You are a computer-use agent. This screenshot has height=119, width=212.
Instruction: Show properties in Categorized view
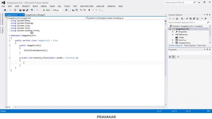170,57
